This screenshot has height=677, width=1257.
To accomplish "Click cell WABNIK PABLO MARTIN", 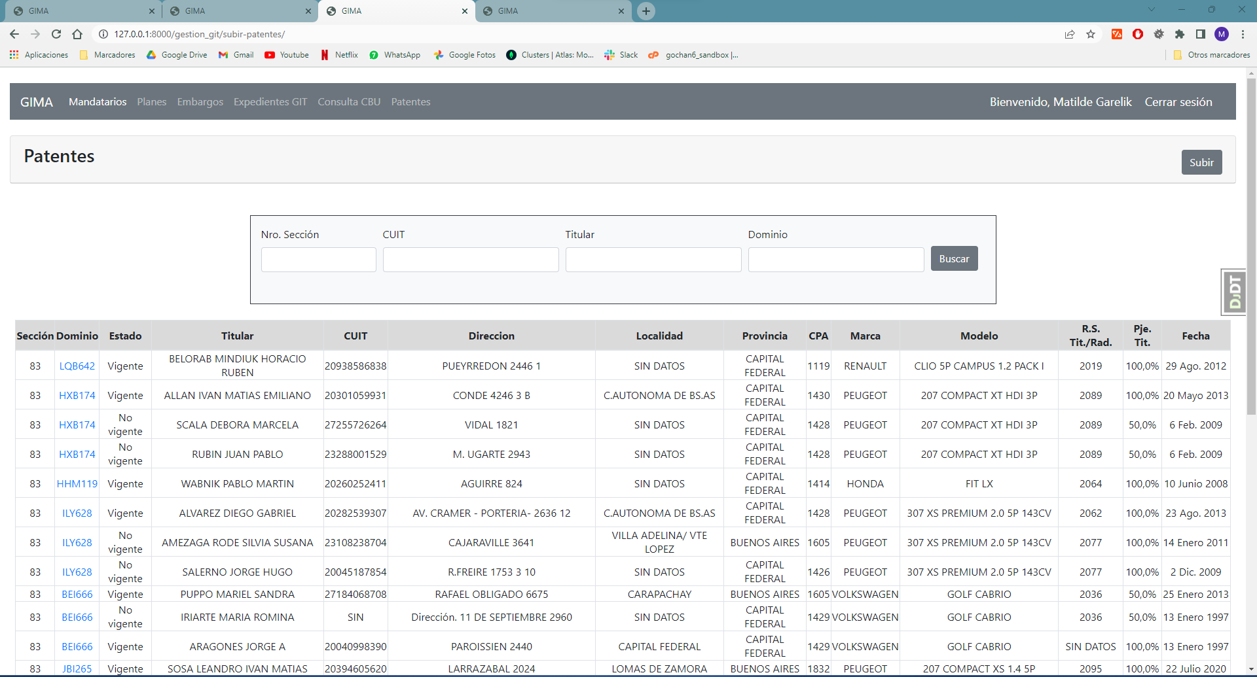I will tap(238, 484).
